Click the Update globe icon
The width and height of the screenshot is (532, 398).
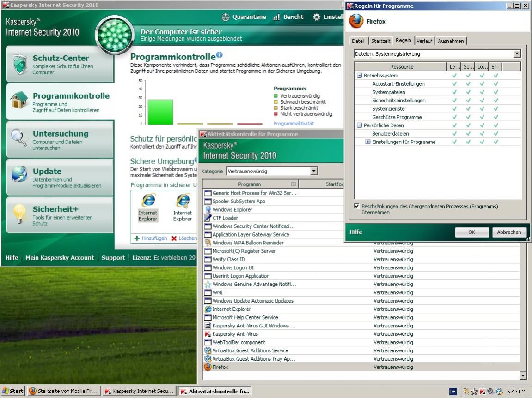pos(19,175)
